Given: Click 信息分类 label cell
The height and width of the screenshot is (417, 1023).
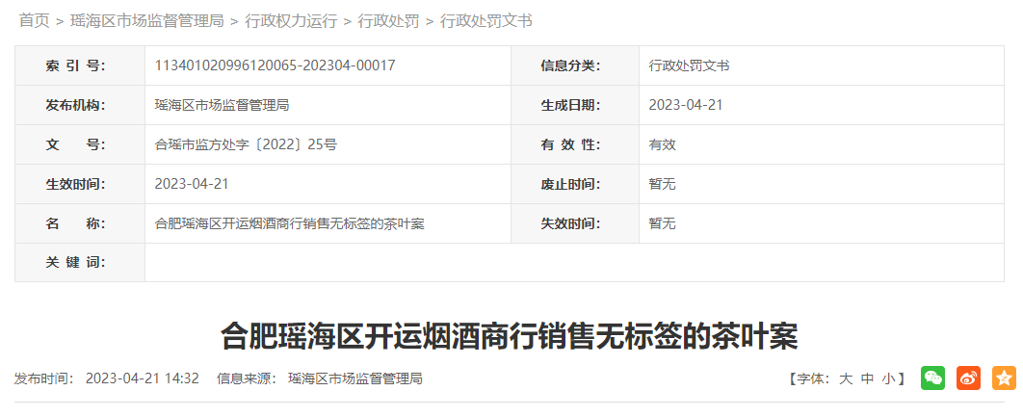Looking at the screenshot, I should 575,65.
